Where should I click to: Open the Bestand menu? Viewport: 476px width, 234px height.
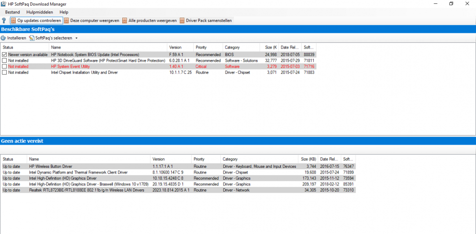(x=12, y=12)
